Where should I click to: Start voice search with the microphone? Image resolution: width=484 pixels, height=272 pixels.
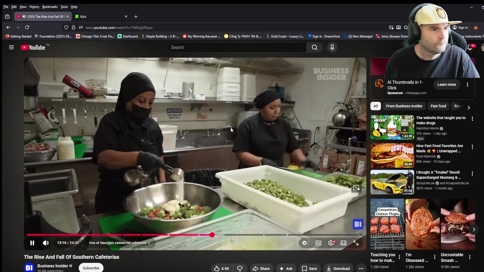click(x=332, y=47)
